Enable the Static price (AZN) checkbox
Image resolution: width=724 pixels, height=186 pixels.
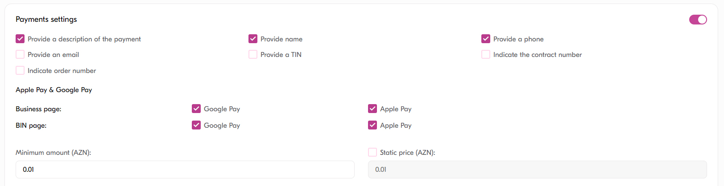(x=372, y=153)
